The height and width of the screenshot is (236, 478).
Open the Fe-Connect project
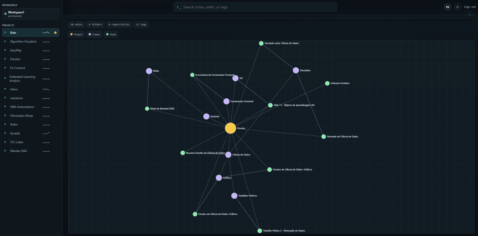30,68
